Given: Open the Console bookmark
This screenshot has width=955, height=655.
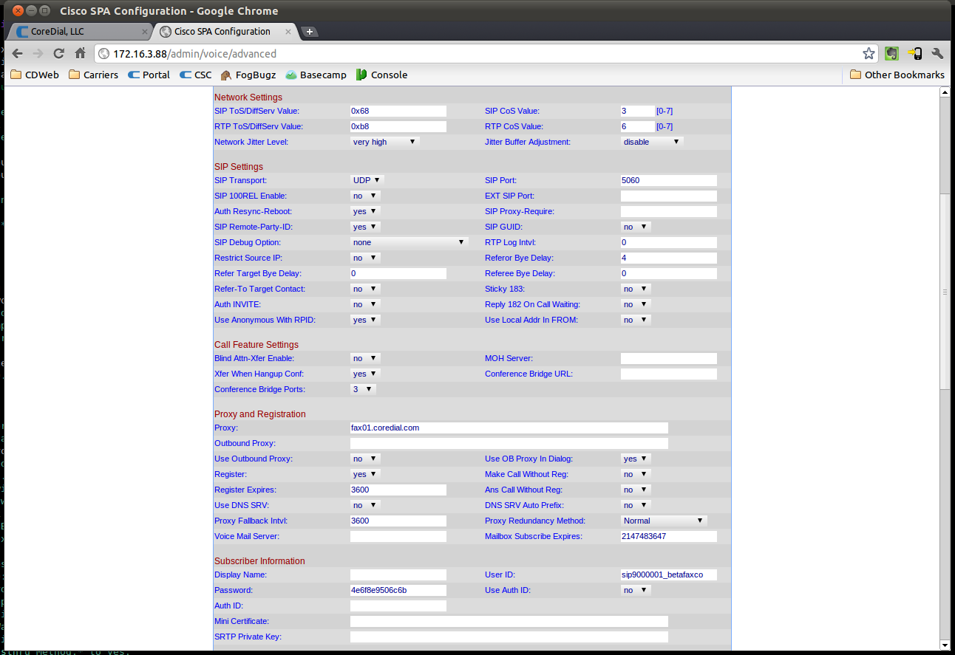Looking at the screenshot, I should (381, 75).
